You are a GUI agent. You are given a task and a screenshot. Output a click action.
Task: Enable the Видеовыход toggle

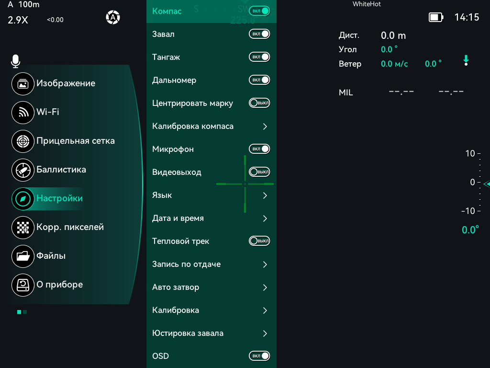click(x=259, y=172)
